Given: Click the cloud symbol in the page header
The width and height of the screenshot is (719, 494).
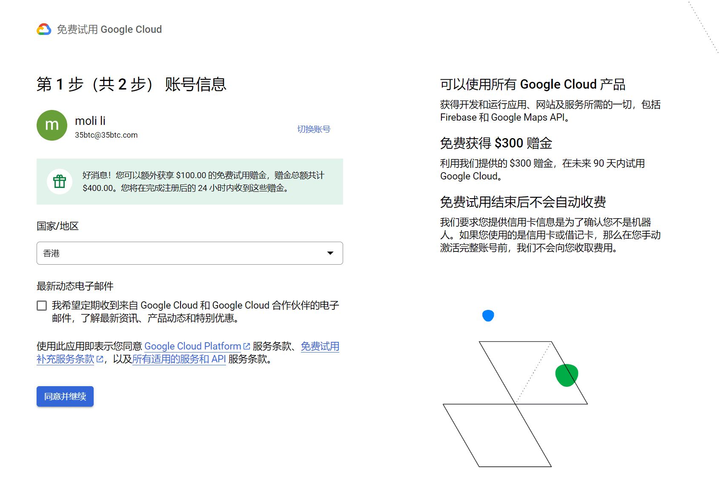Looking at the screenshot, I should click(x=43, y=29).
